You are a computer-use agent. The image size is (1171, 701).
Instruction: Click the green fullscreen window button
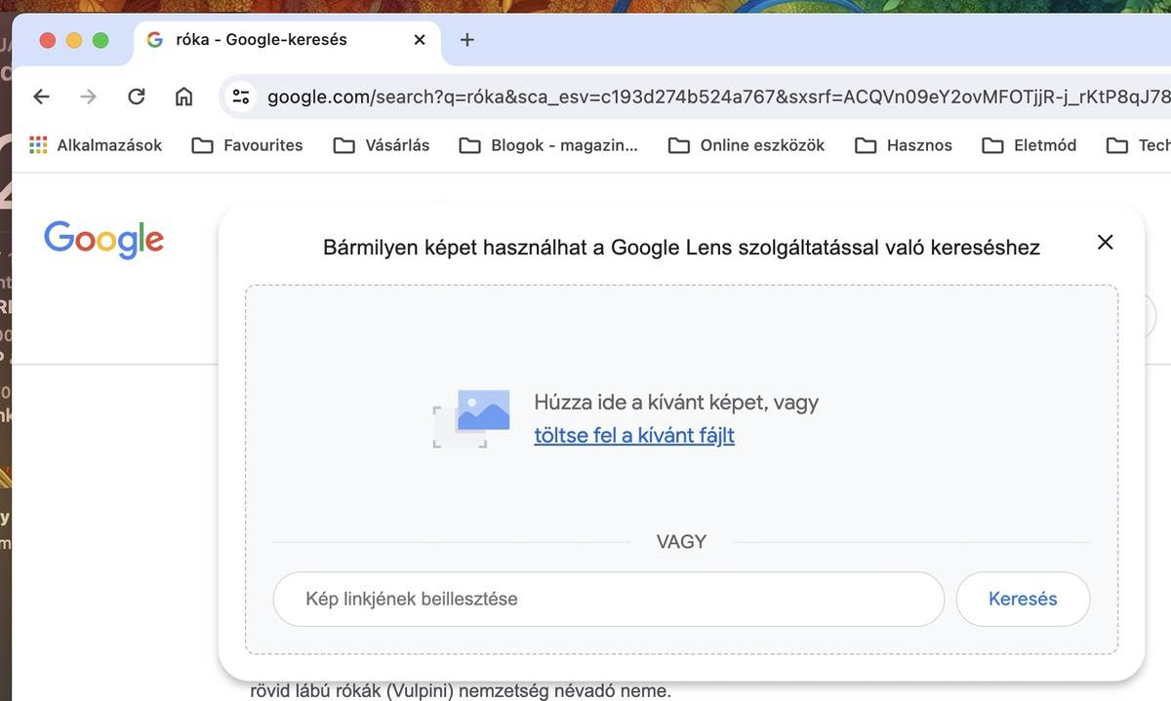pos(101,40)
